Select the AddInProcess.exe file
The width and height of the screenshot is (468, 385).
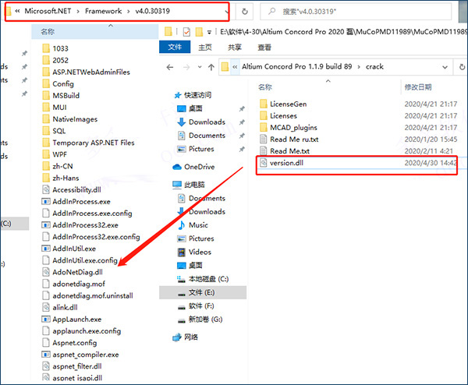(76, 202)
